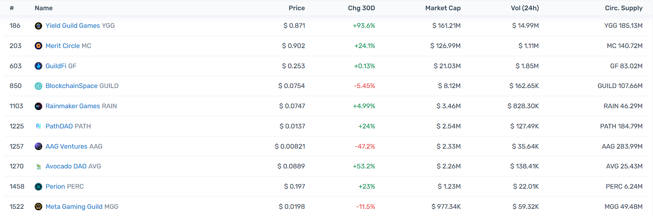Screen dimensions: 653x216
Task: Click the YGG ticker symbol beside Yield Guild Games
Action: (109, 26)
